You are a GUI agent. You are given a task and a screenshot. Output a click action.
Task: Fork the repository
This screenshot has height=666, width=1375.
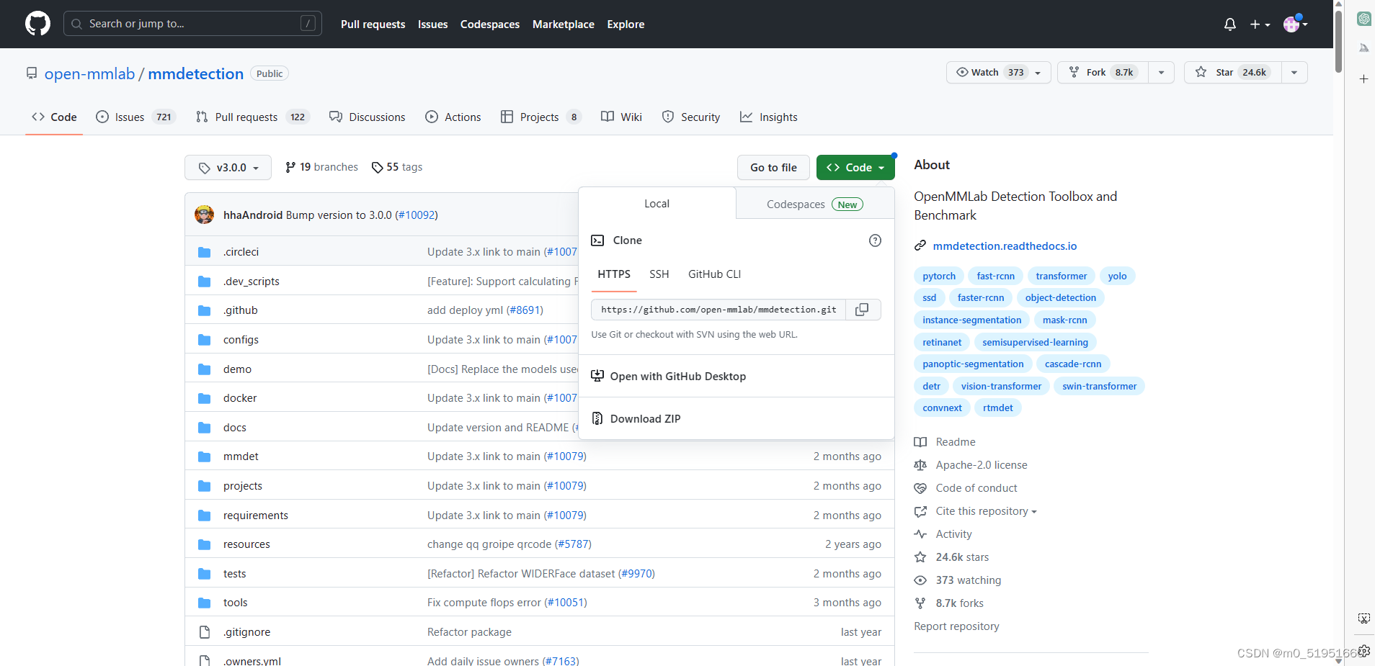point(1103,72)
